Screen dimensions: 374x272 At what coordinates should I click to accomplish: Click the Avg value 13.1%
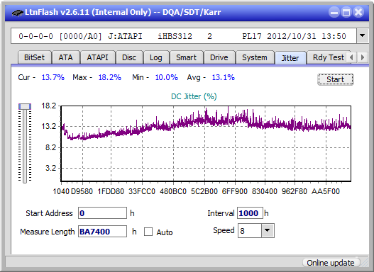(x=224, y=77)
